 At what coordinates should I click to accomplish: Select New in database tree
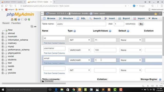pyautogui.click(x=10, y=30)
